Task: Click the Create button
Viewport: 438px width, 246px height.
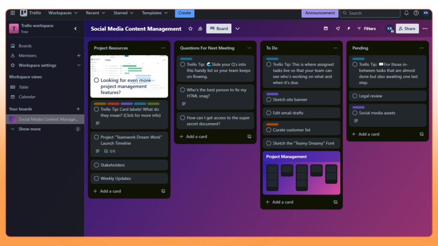Action: pos(184,13)
